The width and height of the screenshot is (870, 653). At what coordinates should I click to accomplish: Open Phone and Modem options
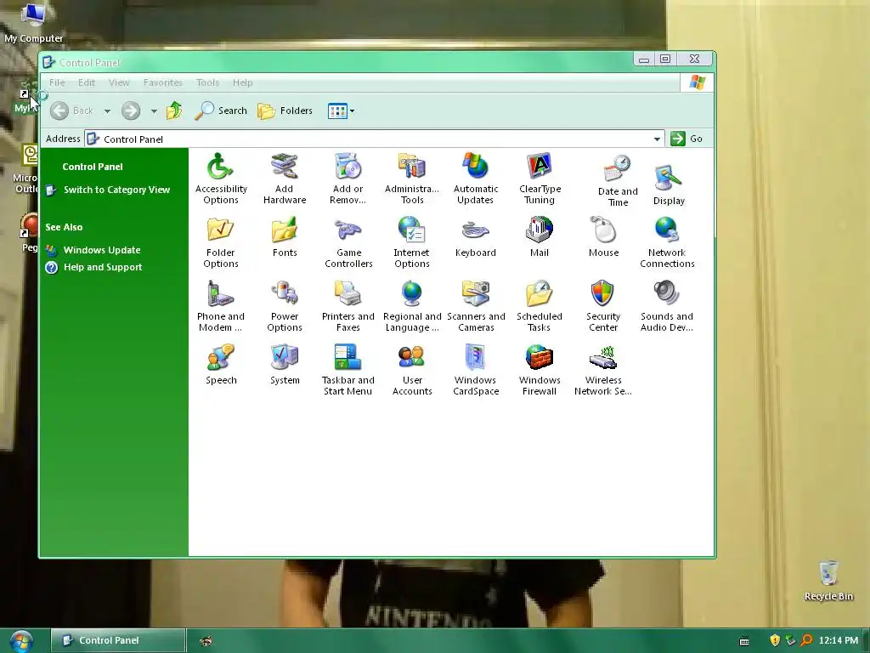tap(221, 306)
